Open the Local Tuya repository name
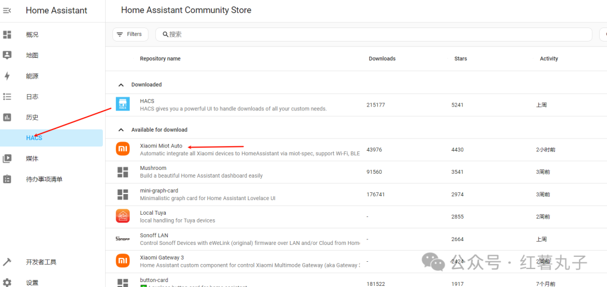This screenshot has height=287, width=607. (x=153, y=213)
